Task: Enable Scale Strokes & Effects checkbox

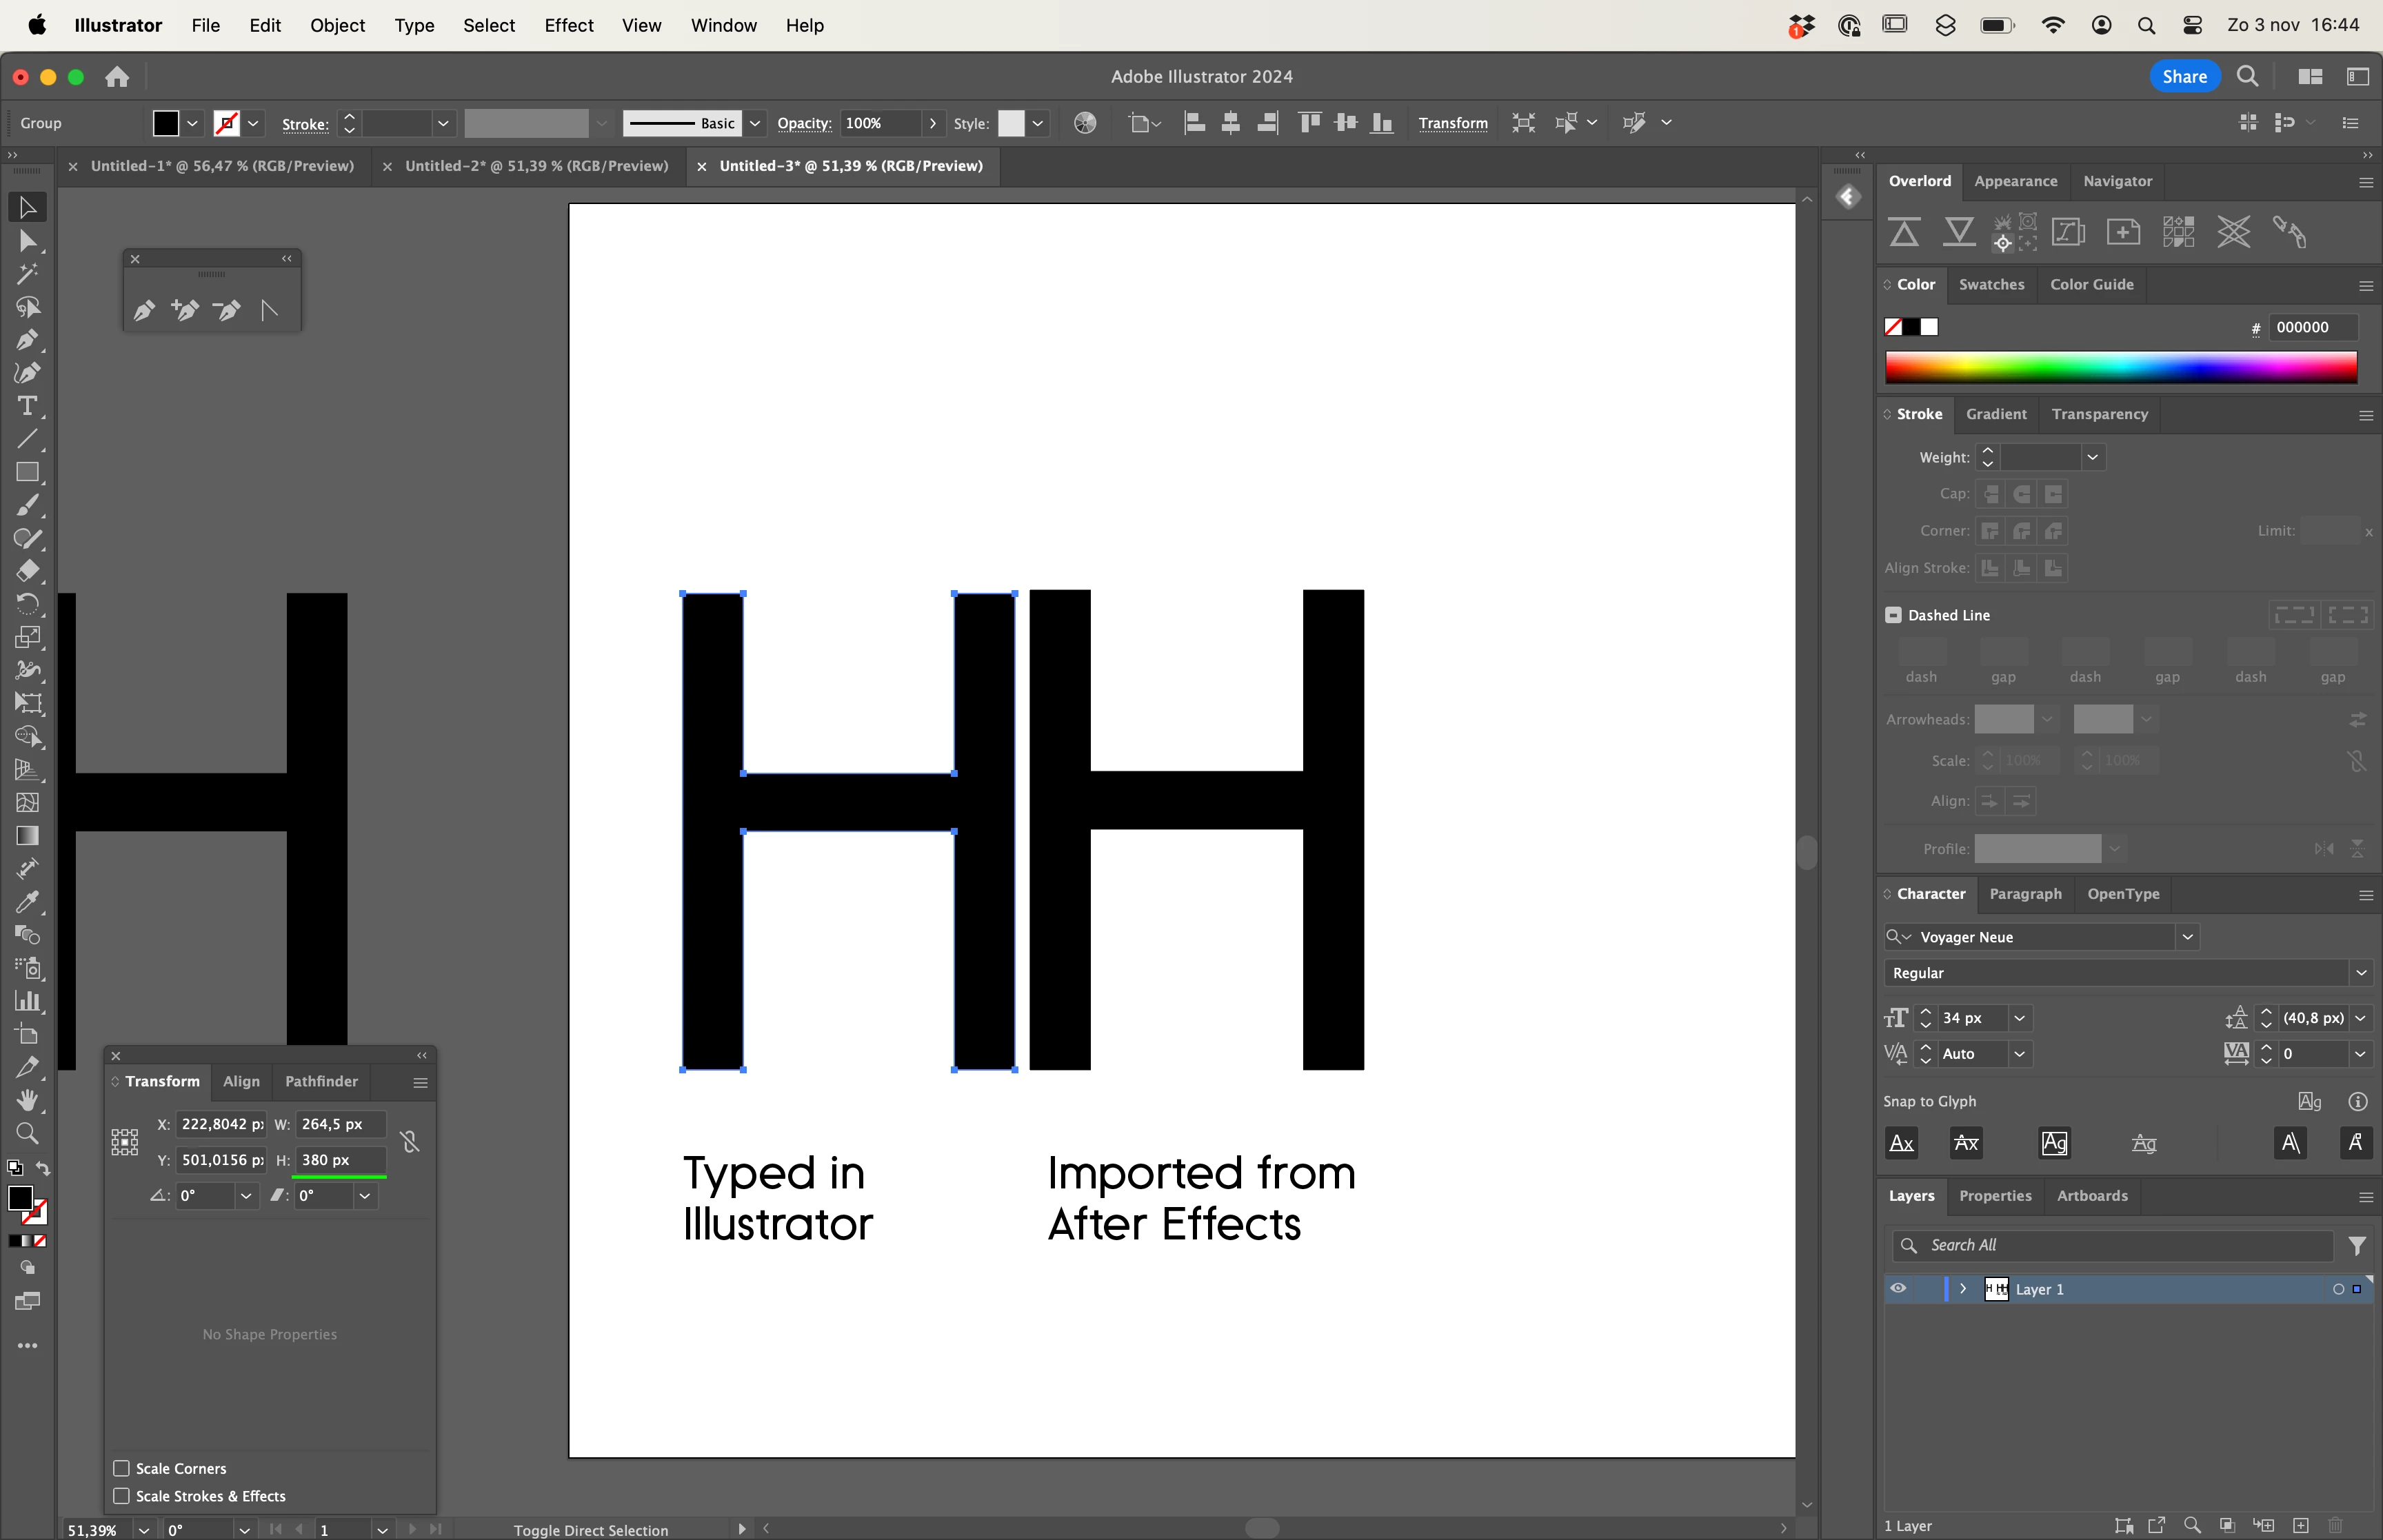Action: pos(122,1496)
